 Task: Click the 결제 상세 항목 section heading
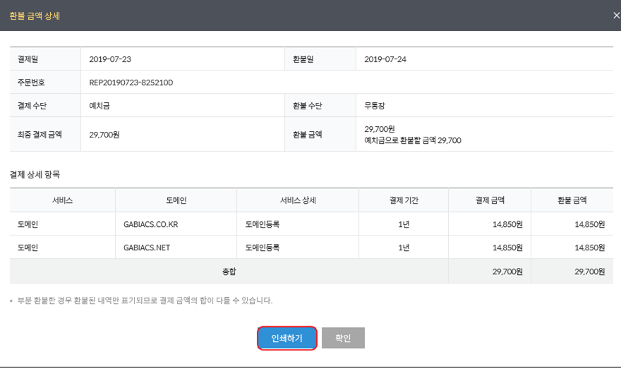coord(35,174)
